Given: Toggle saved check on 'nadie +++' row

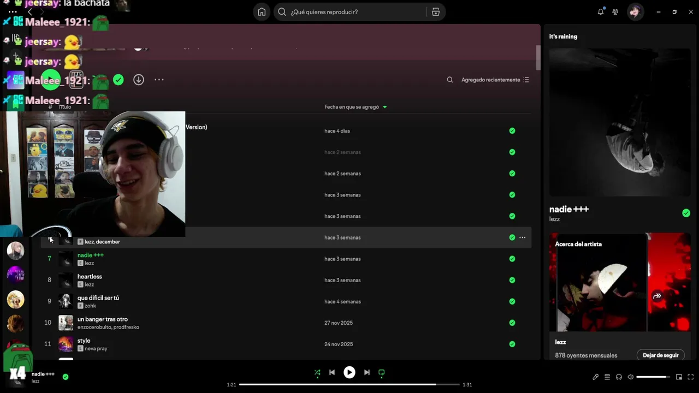Looking at the screenshot, I should pyautogui.click(x=512, y=259).
